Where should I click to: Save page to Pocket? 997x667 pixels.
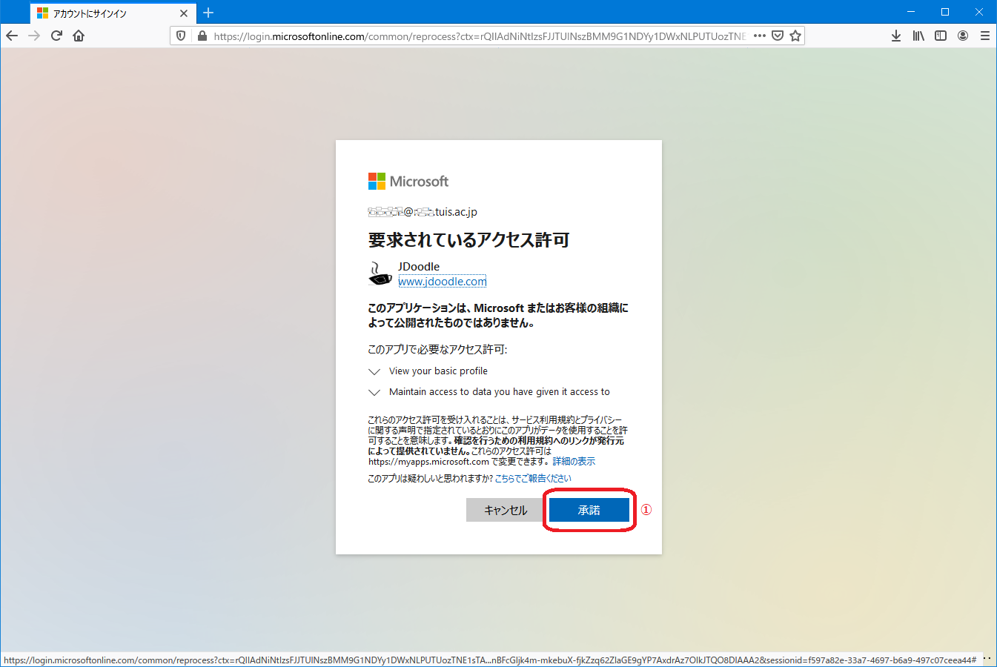coord(778,36)
